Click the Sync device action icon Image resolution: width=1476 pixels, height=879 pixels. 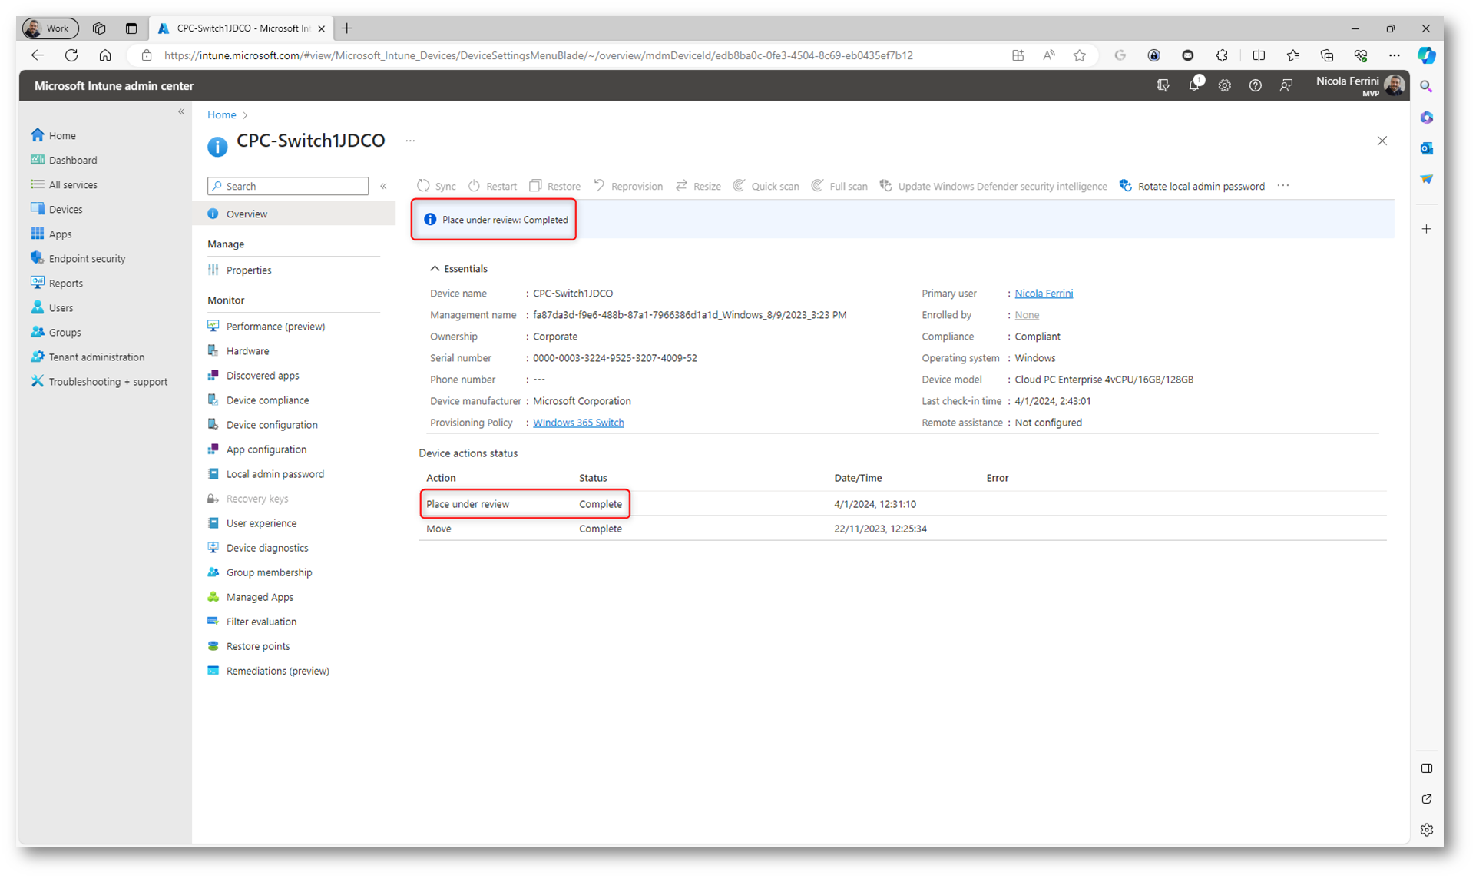pos(424,186)
